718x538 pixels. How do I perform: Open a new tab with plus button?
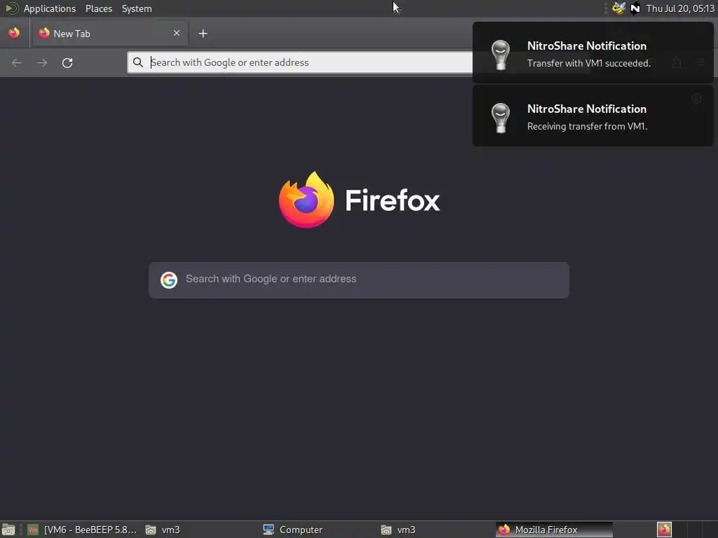coord(203,34)
